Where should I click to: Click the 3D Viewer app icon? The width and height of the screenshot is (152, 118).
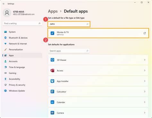[52, 60]
